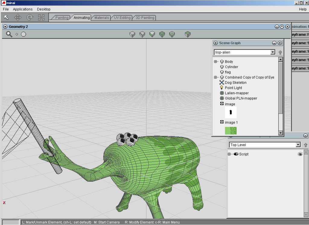Select the Script item
Screen dimensions: 309x225
(244, 154)
